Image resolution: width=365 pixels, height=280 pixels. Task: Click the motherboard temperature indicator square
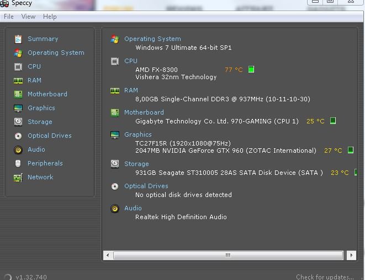tap(333, 121)
